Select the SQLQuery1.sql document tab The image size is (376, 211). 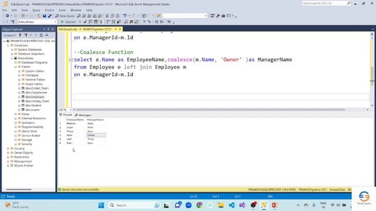(85, 29)
